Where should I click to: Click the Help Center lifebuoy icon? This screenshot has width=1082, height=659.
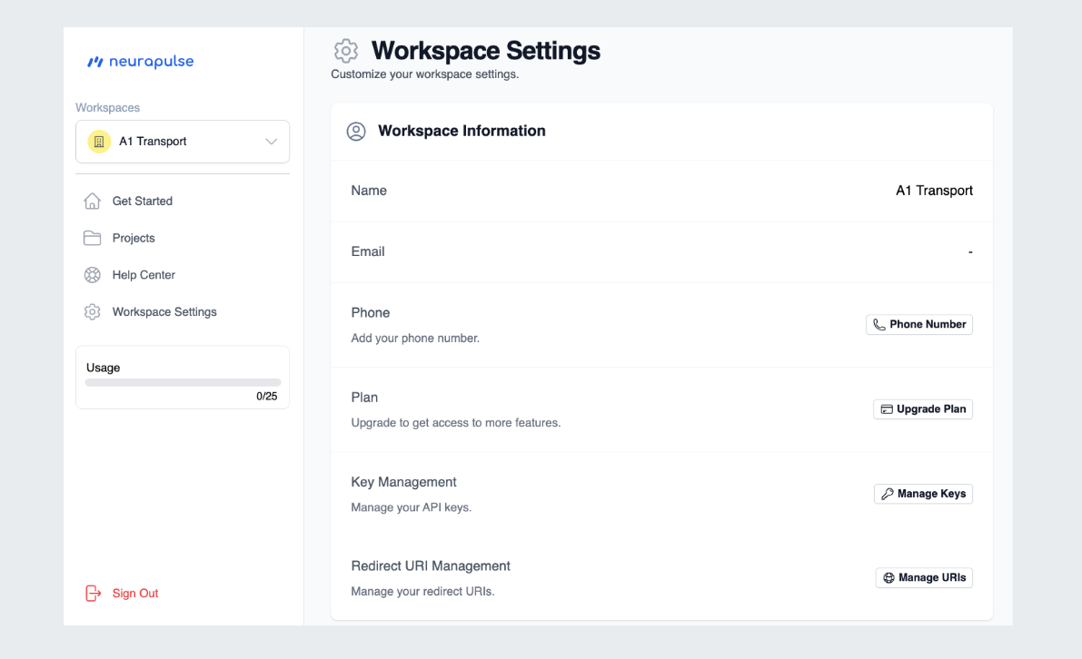(92, 275)
